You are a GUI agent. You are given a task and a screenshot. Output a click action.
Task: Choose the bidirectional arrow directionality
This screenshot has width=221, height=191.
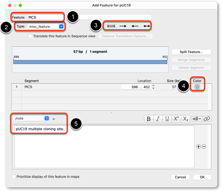147,26
